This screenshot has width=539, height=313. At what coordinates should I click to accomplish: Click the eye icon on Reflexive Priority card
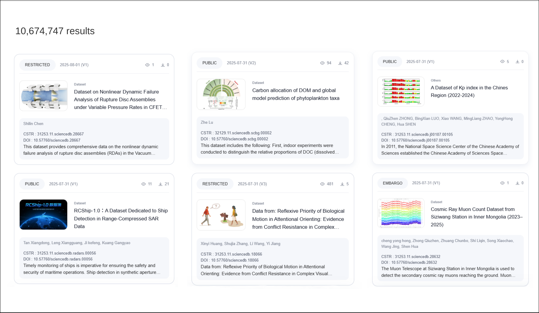(x=322, y=184)
